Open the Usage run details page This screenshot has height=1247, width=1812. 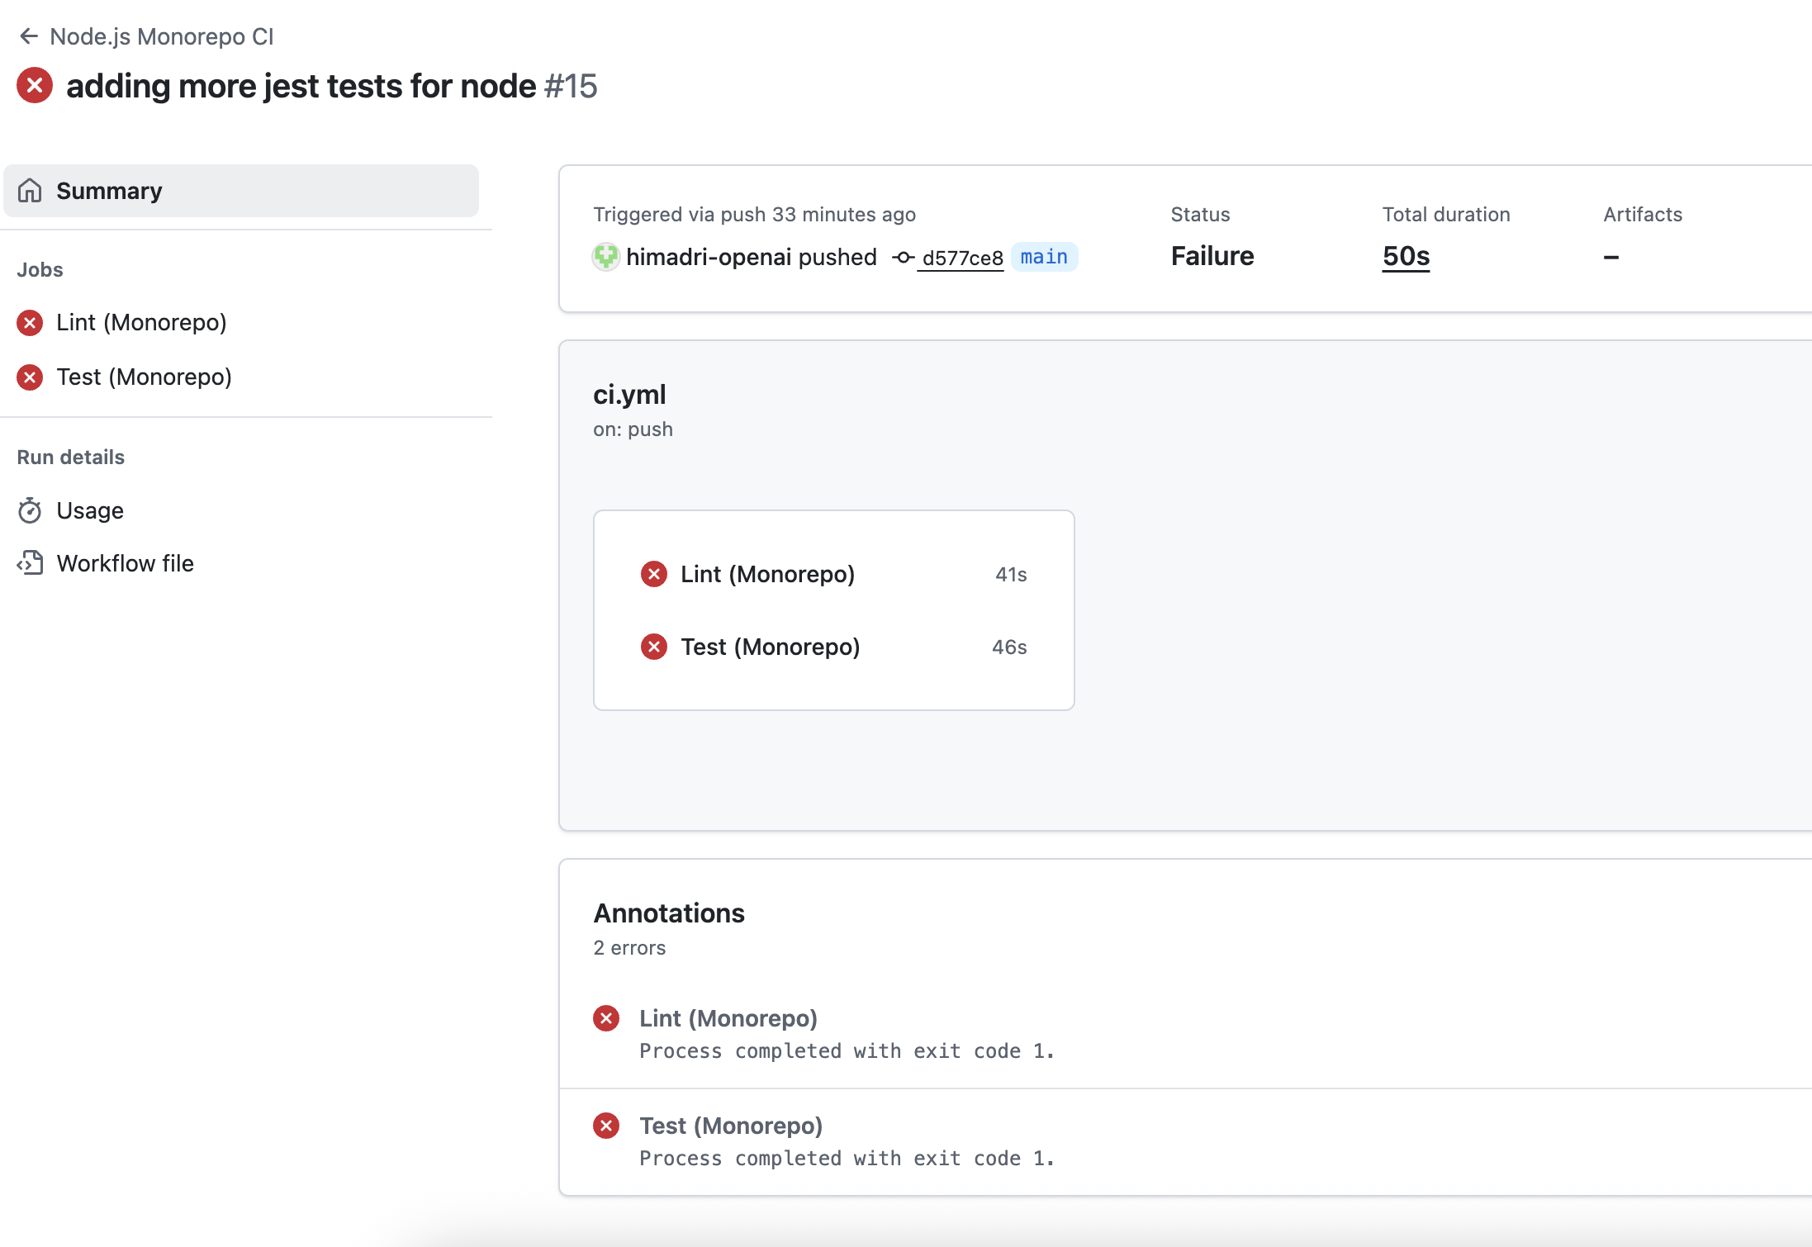[x=90, y=511]
